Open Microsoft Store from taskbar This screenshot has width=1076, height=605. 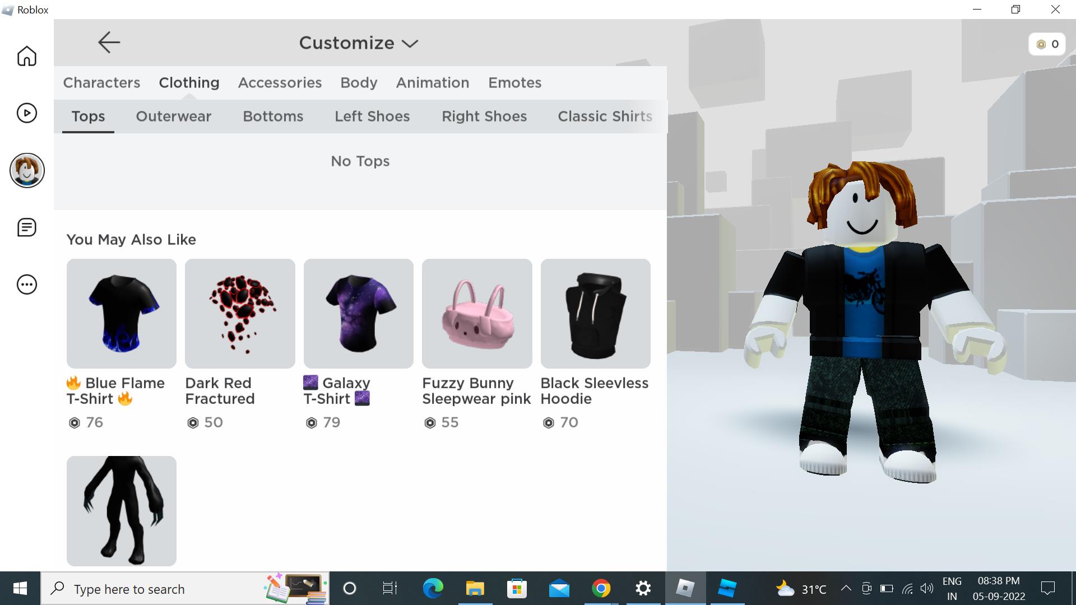click(517, 588)
